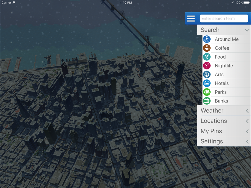Tap the Nightlife cocktail icon

pos(207,66)
